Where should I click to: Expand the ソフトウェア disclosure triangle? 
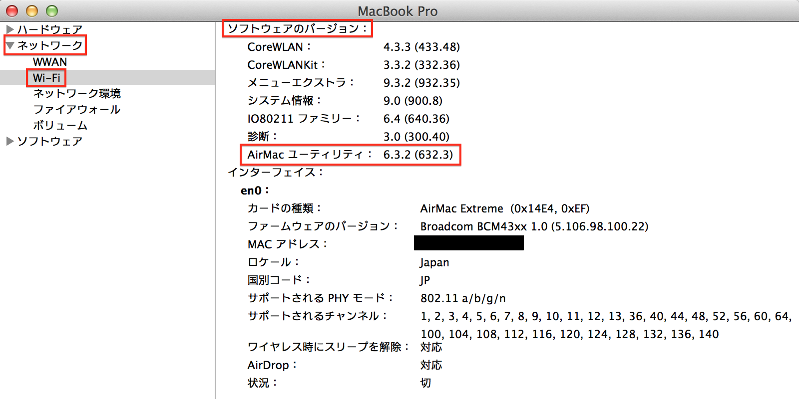[x=9, y=141]
